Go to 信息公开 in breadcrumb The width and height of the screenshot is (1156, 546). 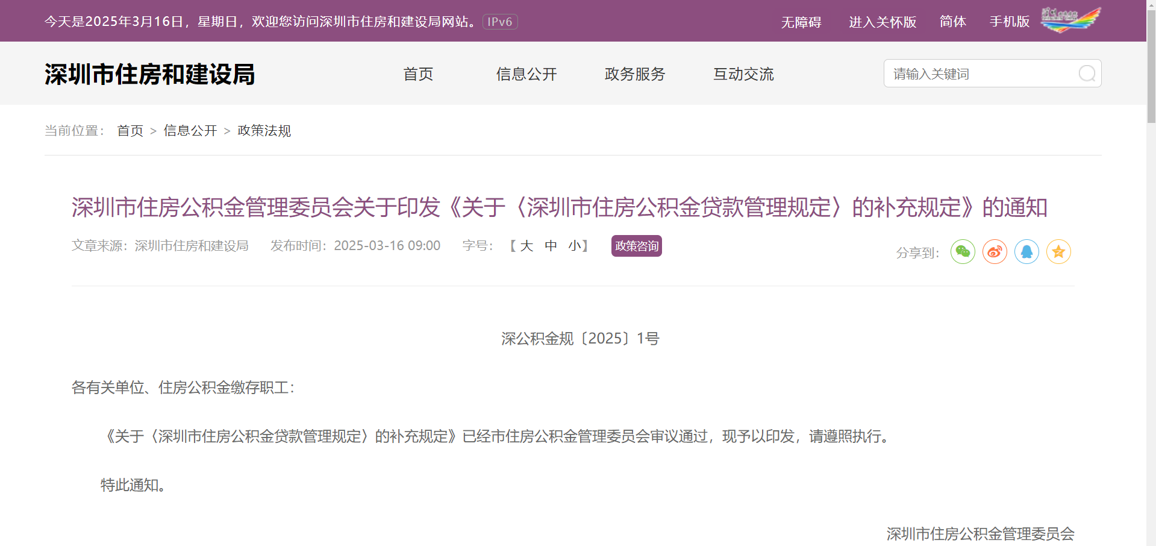(190, 131)
